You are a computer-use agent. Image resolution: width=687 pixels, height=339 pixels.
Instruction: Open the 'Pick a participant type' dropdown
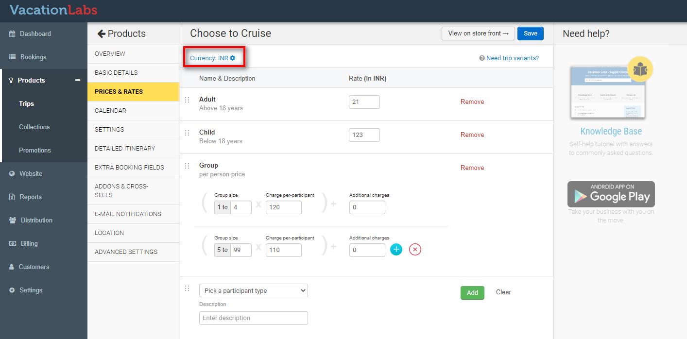tap(253, 290)
